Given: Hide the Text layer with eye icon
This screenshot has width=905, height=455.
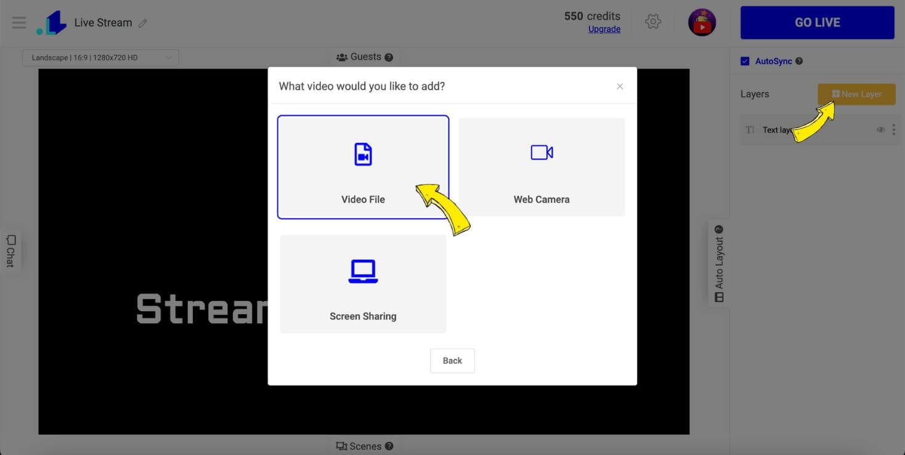Looking at the screenshot, I should pos(880,130).
